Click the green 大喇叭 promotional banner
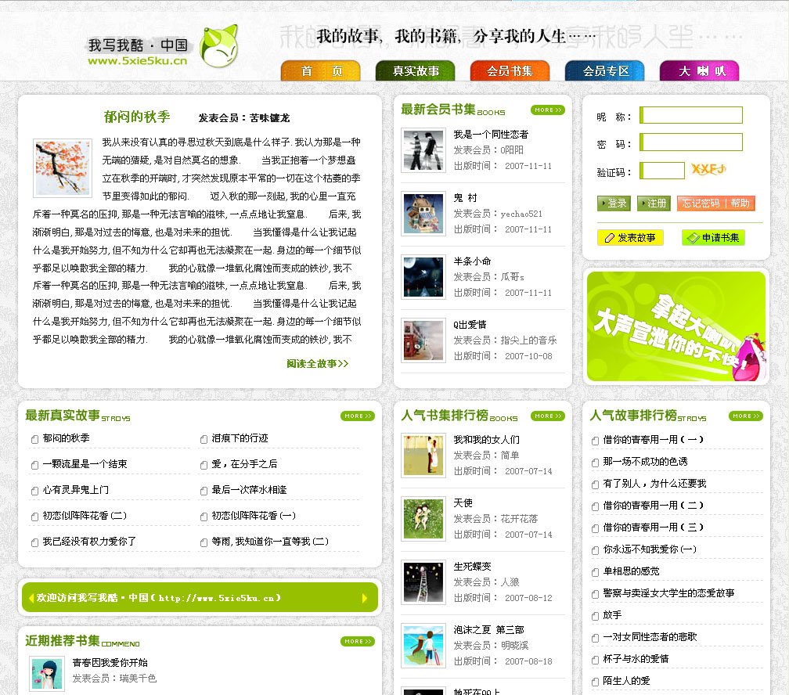Screen dimensions: 789x695 coord(676,326)
